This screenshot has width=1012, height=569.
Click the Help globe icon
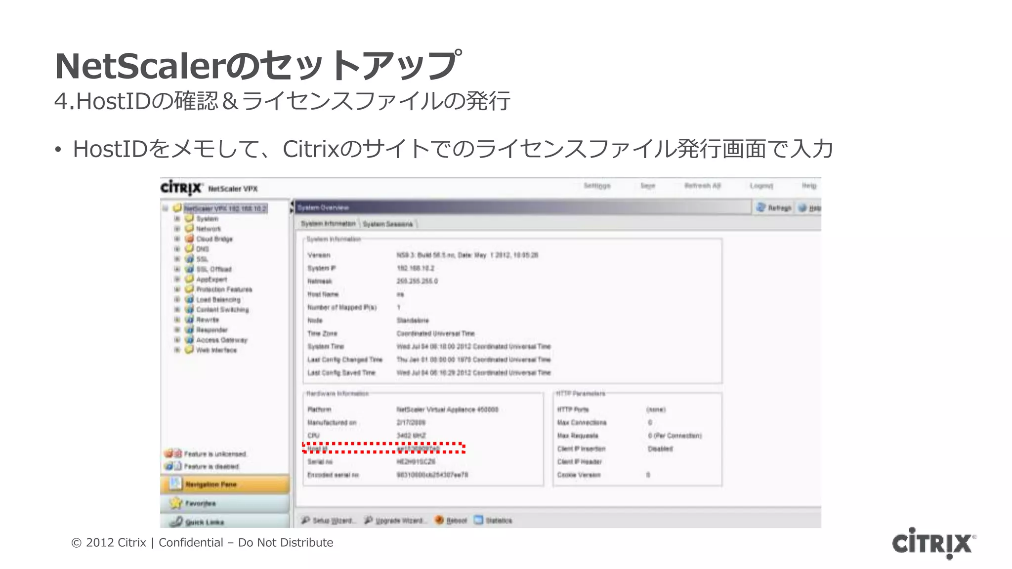pos(802,208)
